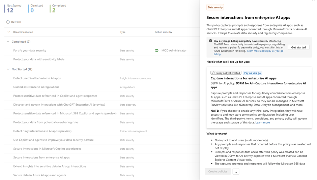The image size is (317, 180).
Task: Click the Refresh icon above the list
Action: pos(8,22)
